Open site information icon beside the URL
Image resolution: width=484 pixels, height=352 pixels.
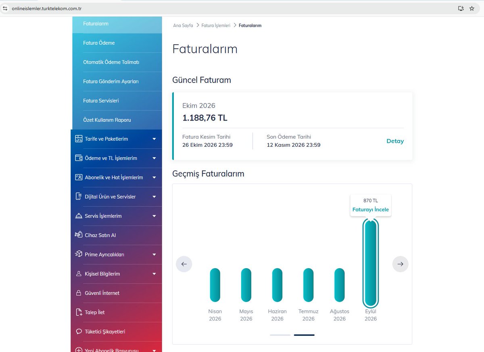(5, 8)
